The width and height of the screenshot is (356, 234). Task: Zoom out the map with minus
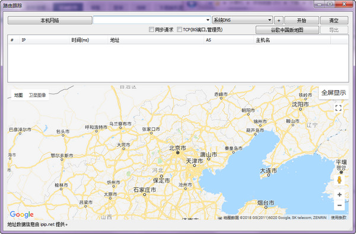339,205
